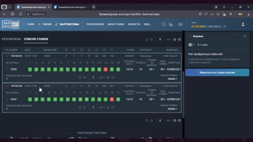Click the bookmark icon in address bar

coord(230,14)
